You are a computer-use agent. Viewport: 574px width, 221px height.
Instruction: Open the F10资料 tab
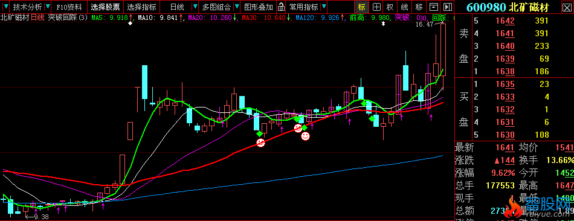69,7
